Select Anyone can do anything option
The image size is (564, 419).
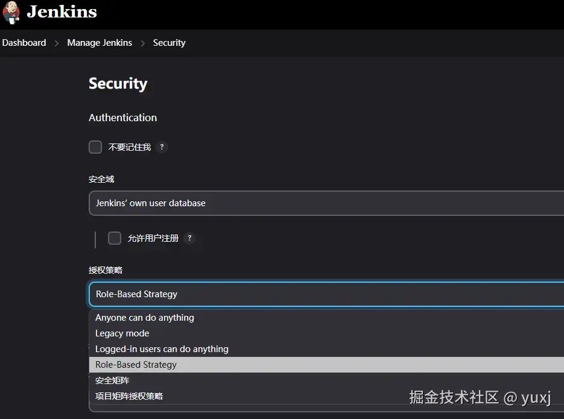pyautogui.click(x=145, y=318)
